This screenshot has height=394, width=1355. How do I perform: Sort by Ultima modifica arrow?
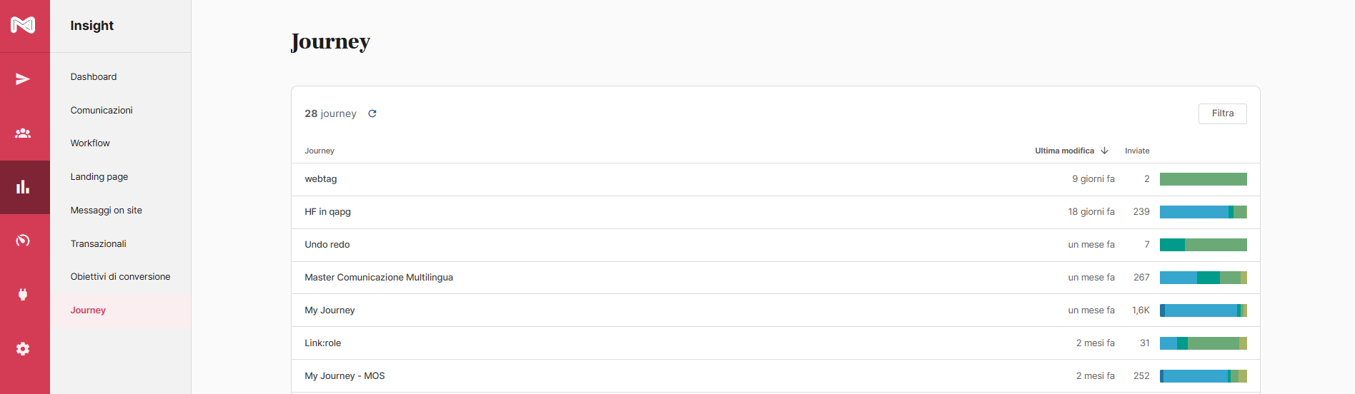pyautogui.click(x=1104, y=151)
